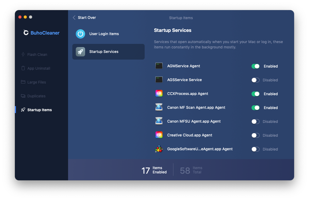Enable the AGSService Service toggle
The height and width of the screenshot is (200, 309).
point(255,80)
